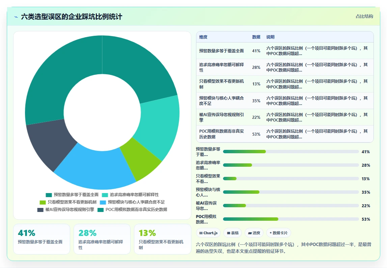Click the 53% progress bar for POC用模拟数据
The width and height of the screenshot is (387, 268).
(x=291, y=219)
